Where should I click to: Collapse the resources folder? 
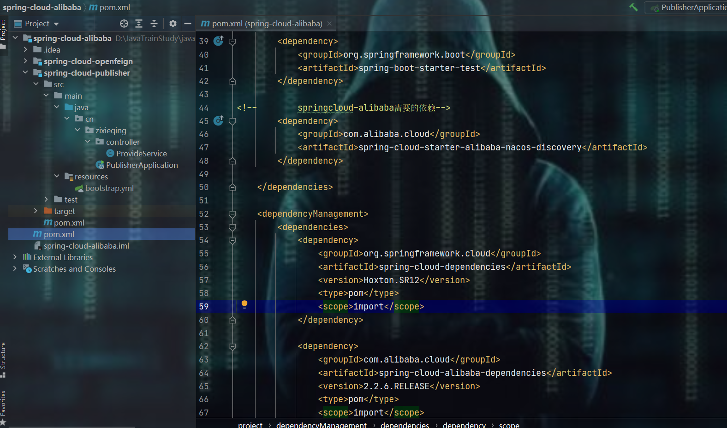(x=57, y=176)
